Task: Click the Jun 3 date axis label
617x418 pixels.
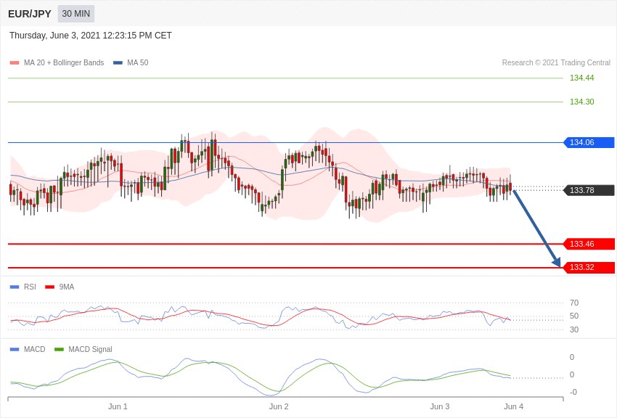Action: (x=440, y=406)
